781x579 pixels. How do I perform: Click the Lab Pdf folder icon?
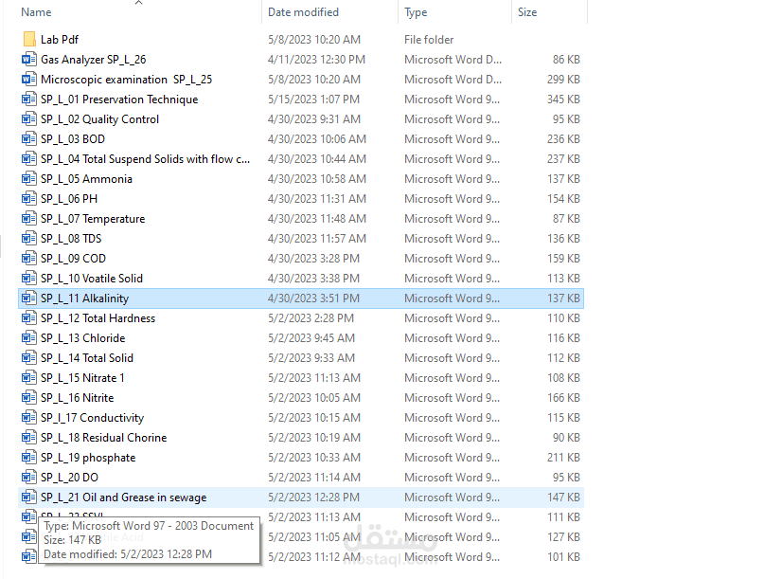click(x=29, y=40)
